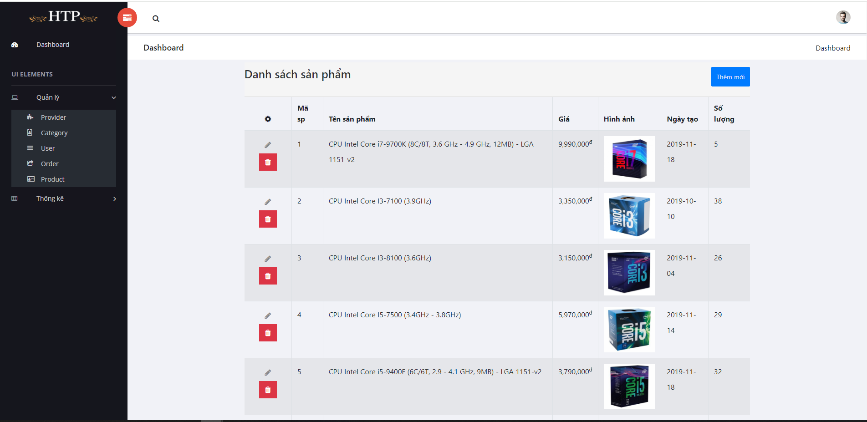The image size is (867, 422).
Task: Go to Product management
Action: pos(53,179)
